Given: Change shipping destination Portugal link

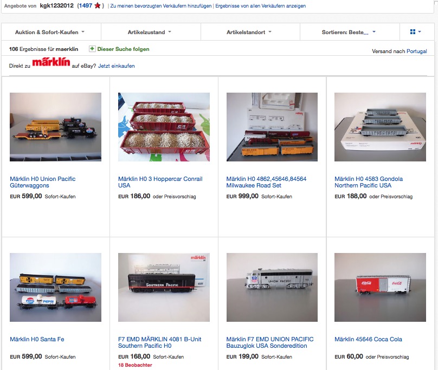Looking at the screenshot, I should tap(416, 51).
